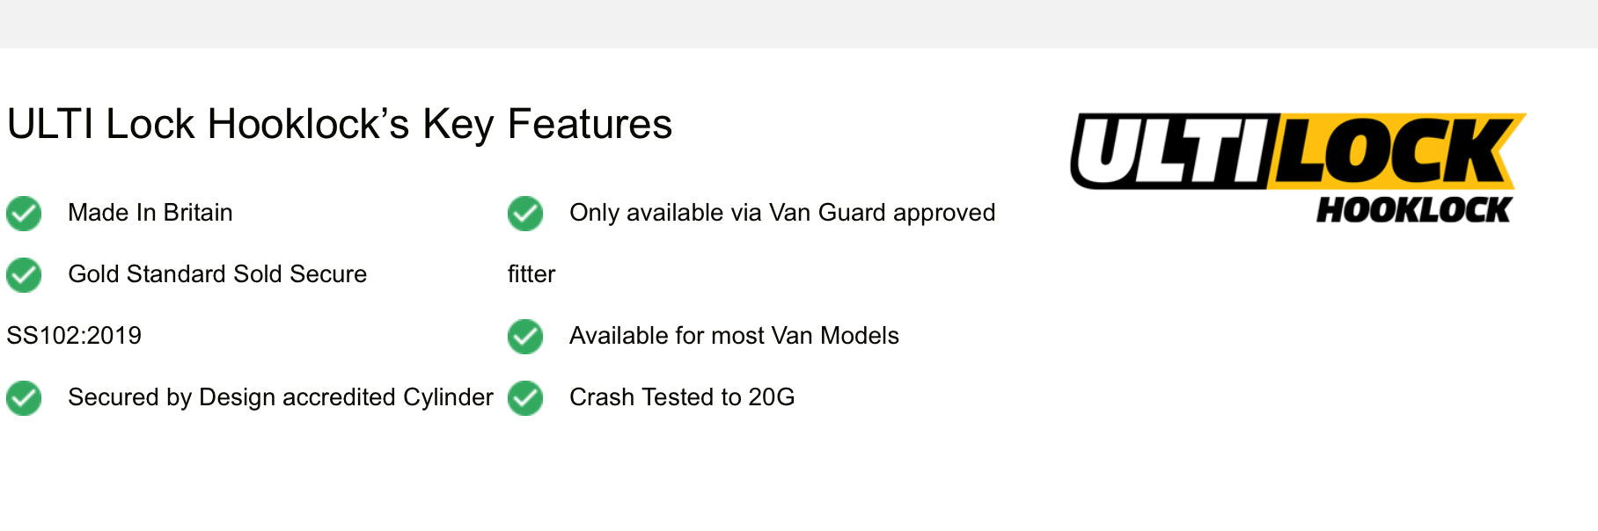Click Secured by Design accredited Cylinder text

tap(281, 397)
